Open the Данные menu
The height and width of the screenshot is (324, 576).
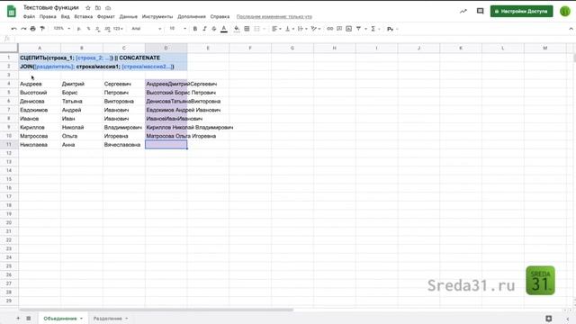pyautogui.click(x=128, y=16)
